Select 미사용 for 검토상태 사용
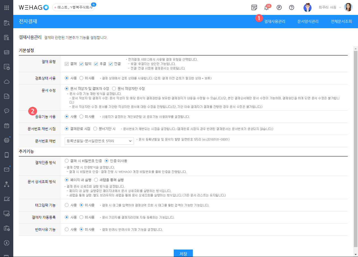 pos(81,78)
